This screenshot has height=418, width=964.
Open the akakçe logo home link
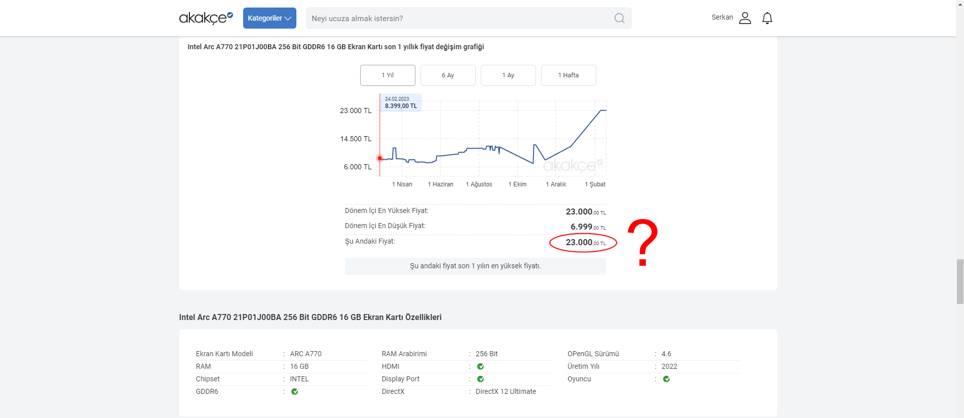206,18
